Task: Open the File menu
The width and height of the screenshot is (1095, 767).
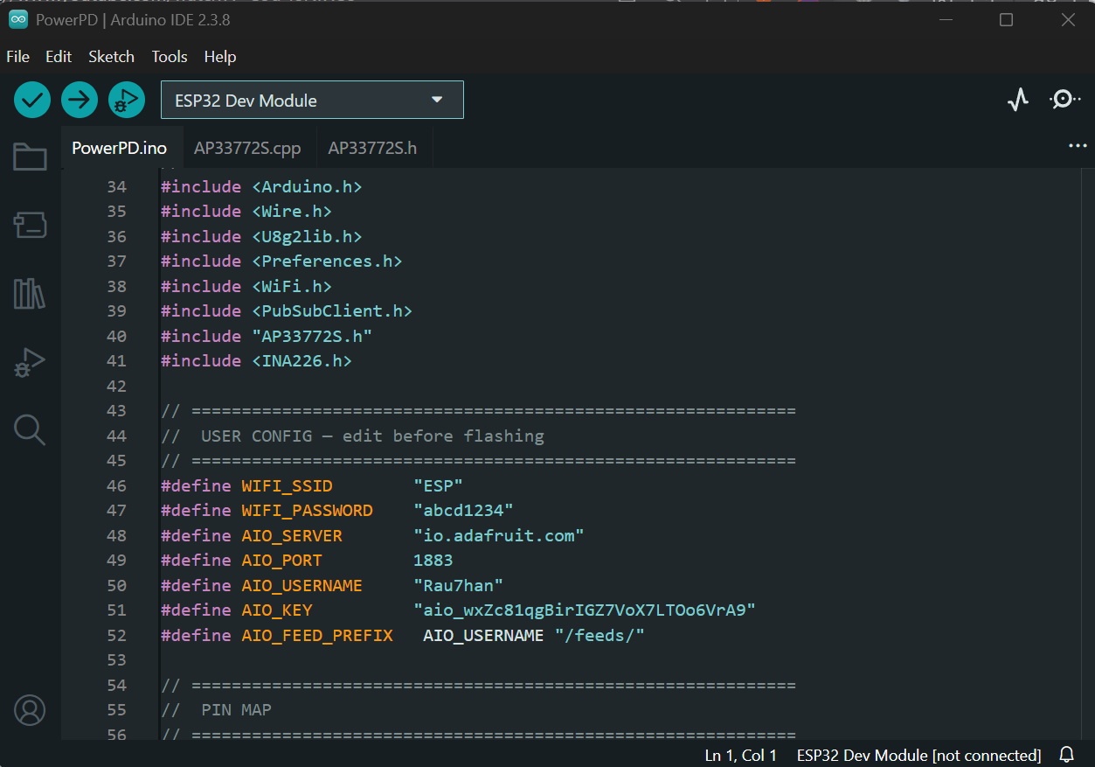Action: [17, 56]
